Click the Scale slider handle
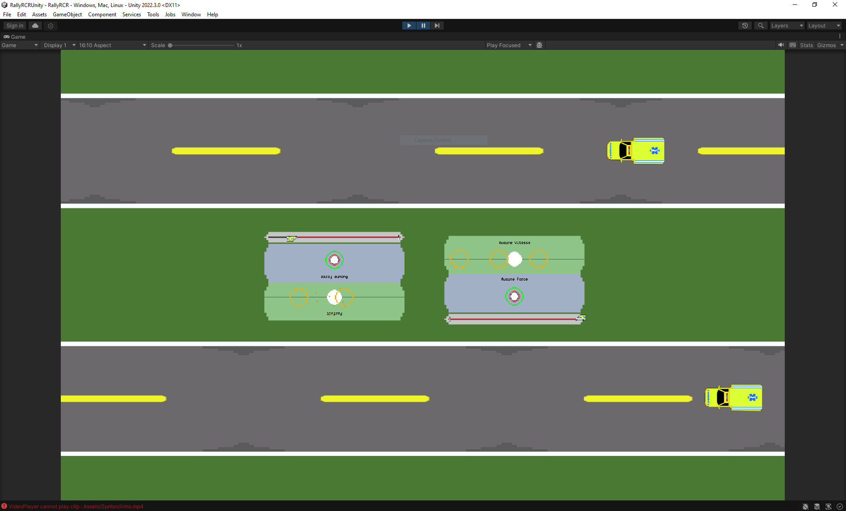Image resolution: width=846 pixels, height=511 pixels. pos(170,45)
